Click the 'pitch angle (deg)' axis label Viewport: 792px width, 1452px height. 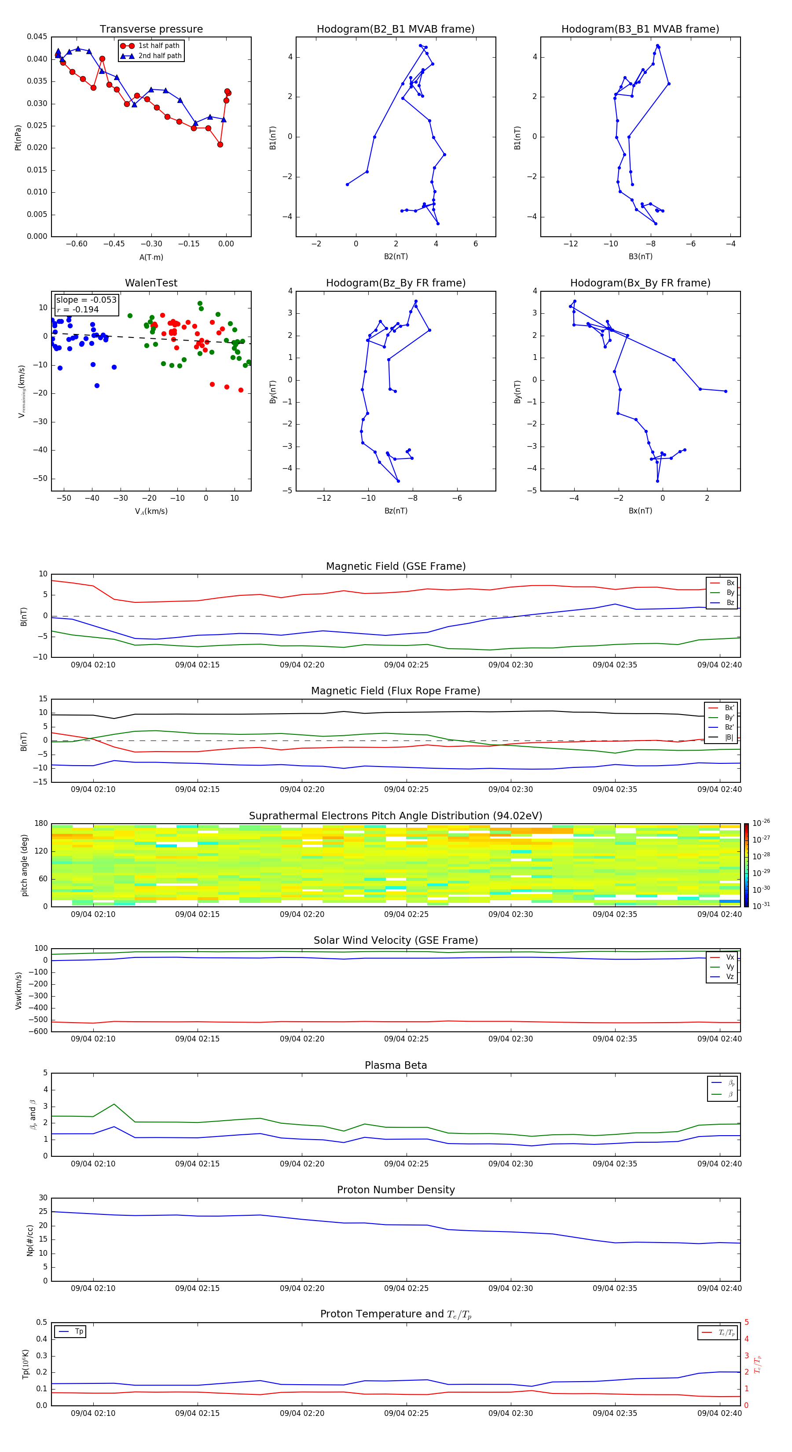click(24, 865)
